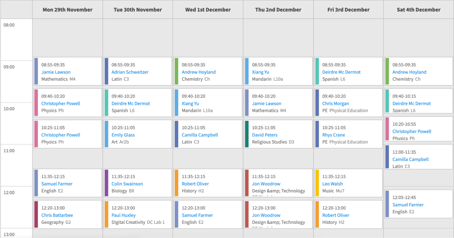The width and height of the screenshot is (454, 238).
Task: Select Sat 4th December column header
Action: (x=419, y=10)
